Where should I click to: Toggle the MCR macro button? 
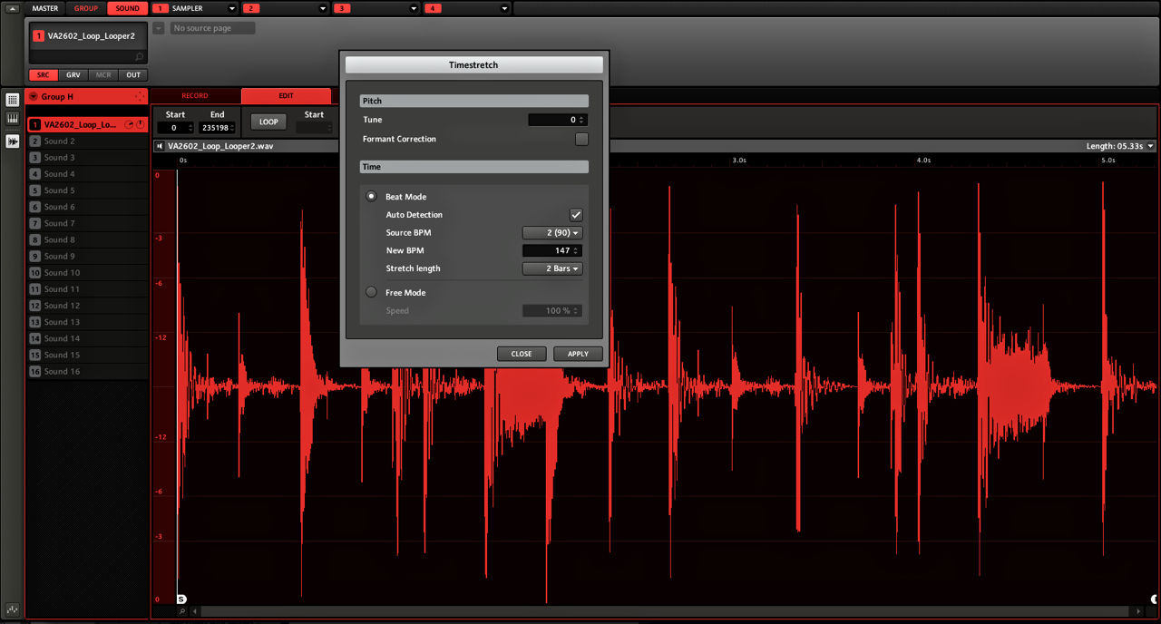coord(103,75)
